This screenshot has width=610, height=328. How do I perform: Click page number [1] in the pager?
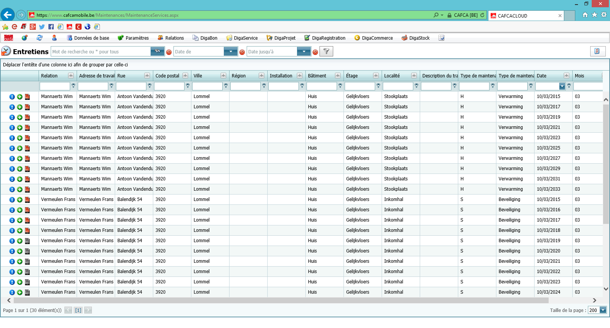click(x=78, y=310)
